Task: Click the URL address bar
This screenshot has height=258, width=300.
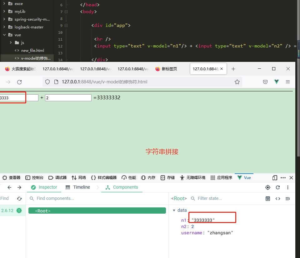Action: (142, 82)
